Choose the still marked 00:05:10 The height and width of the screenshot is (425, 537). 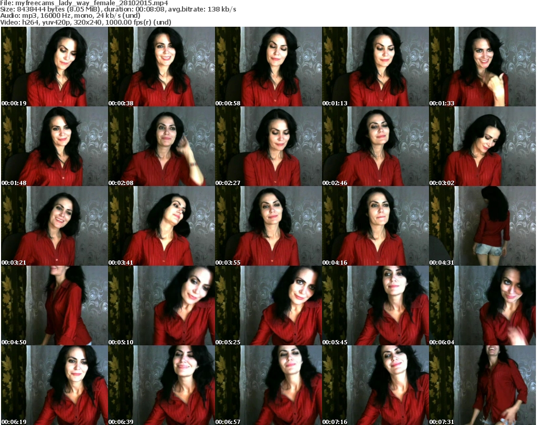(162, 305)
